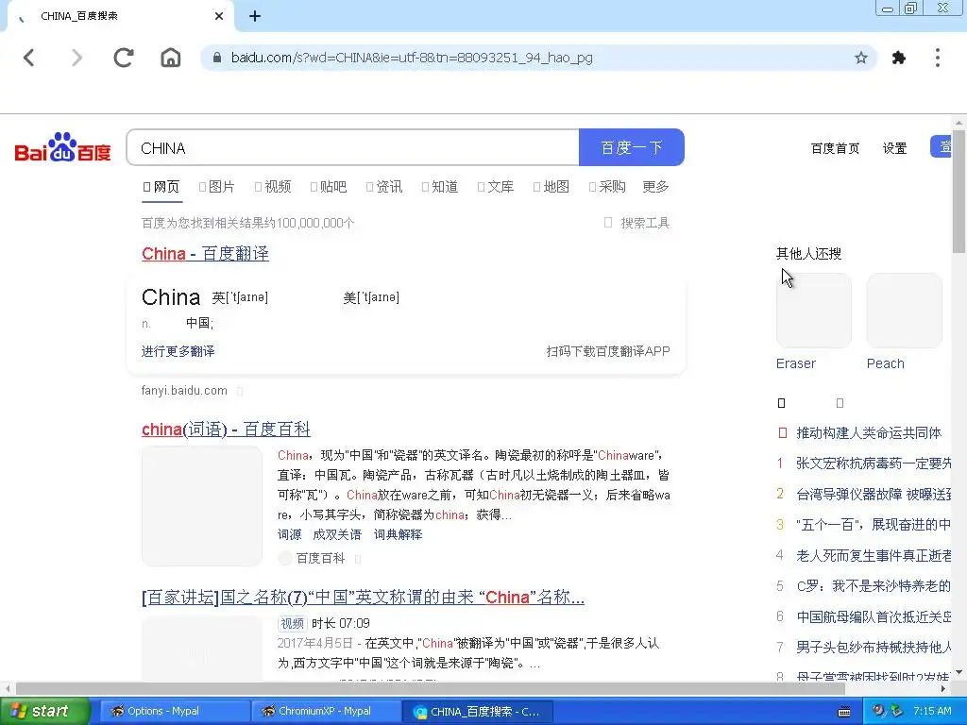Open 搜索工具 filter options
This screenshot has height=725, width=967.
point(637,223)
